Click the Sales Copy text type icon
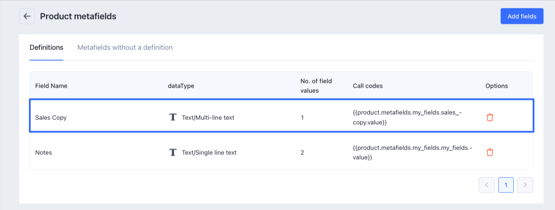 [173, 118]
